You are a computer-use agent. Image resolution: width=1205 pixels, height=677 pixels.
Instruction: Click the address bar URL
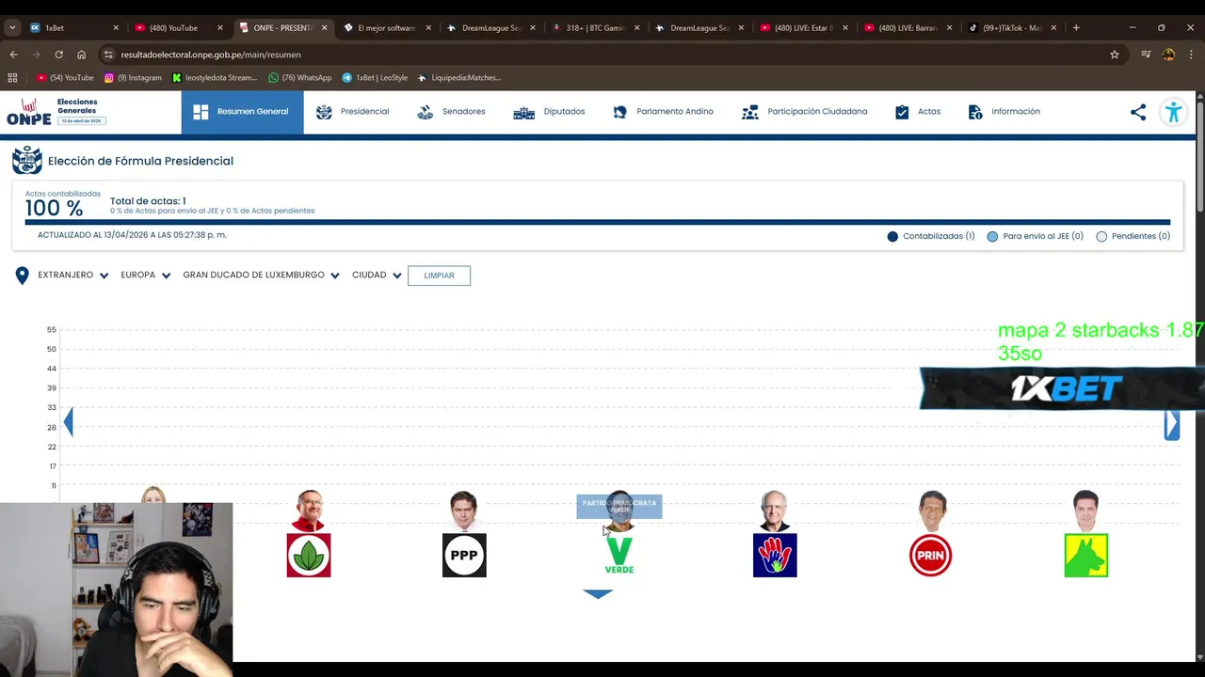tap(211, 55)
